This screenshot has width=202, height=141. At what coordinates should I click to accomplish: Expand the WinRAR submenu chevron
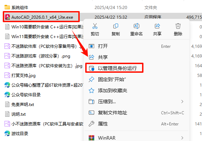point(182,138)
